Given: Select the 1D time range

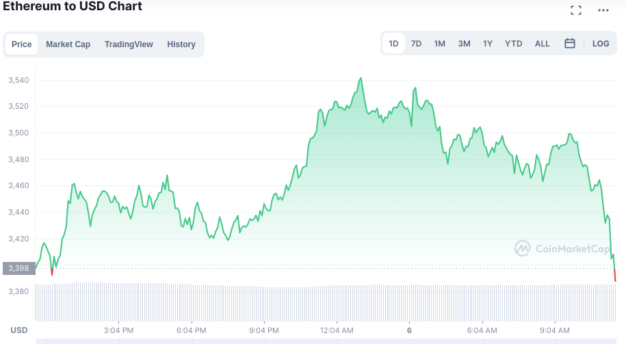Looking at the screenshot, I should (393, 44).
